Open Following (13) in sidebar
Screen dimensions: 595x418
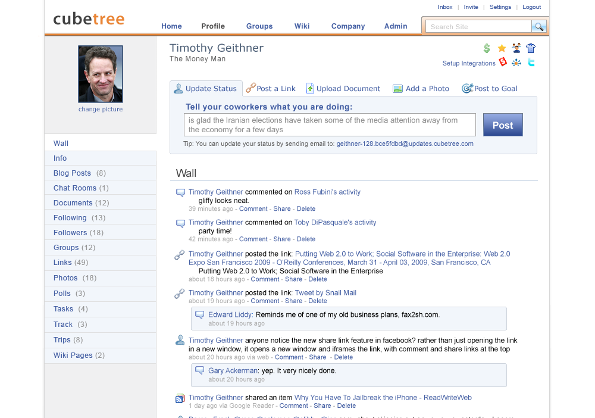point(100,217)
